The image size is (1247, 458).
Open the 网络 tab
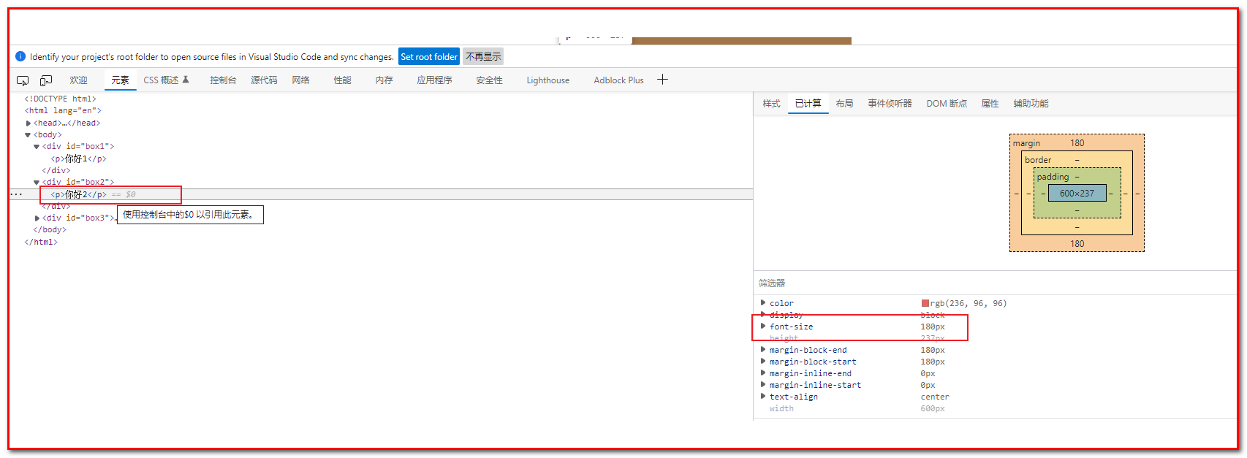click(x=301, y=80)
